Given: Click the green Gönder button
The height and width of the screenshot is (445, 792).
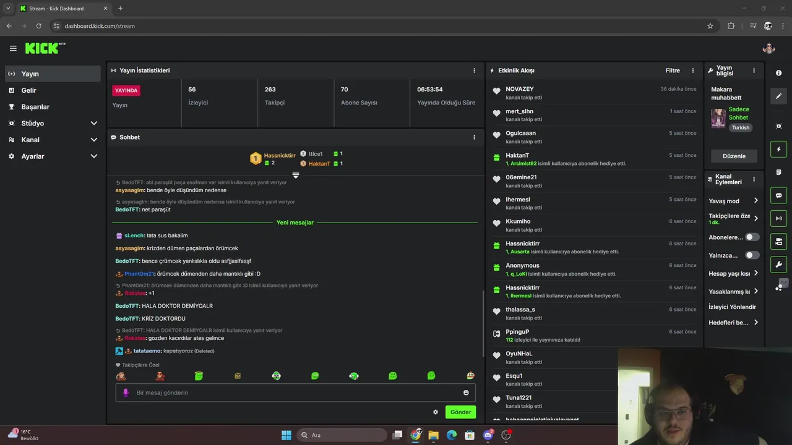Looking at the screenshot, I should 460,412.
